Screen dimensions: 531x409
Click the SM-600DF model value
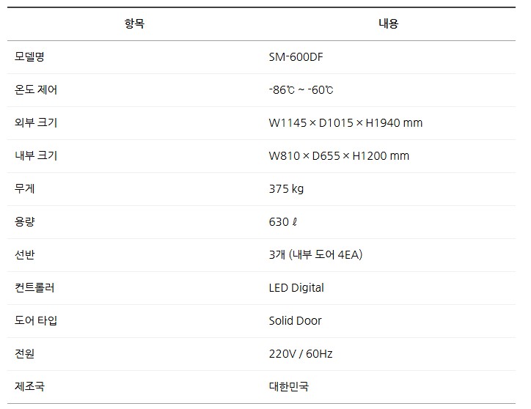tap(297, 56)
